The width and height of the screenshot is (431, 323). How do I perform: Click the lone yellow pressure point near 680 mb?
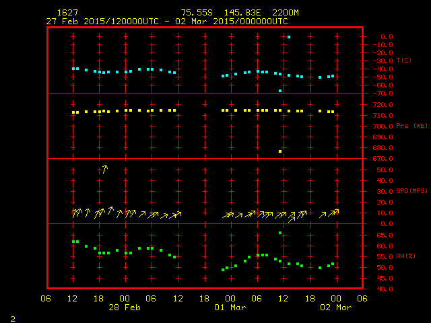[280, 151]
